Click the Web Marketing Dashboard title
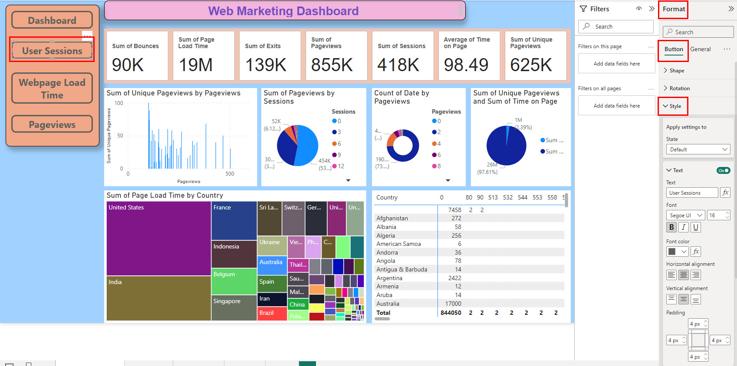Viewport: 737px width, 366px height. click(x=283, y=11)
